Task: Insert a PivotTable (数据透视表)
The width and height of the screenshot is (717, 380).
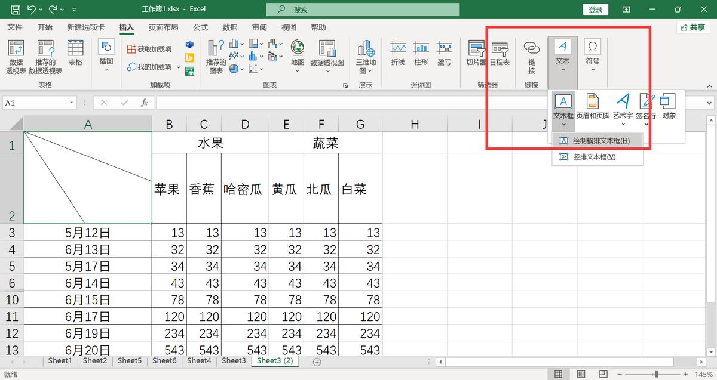Action: [x=15, y=57]
